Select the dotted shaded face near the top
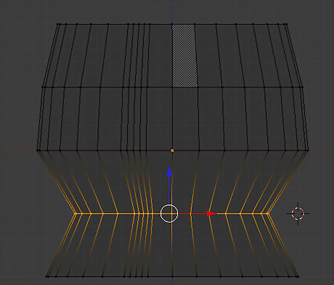 (x=184, y=55)
